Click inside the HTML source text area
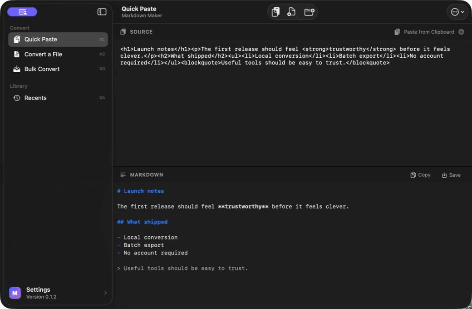The width and height of the screenshot is (472, 309). coord(292,103)
